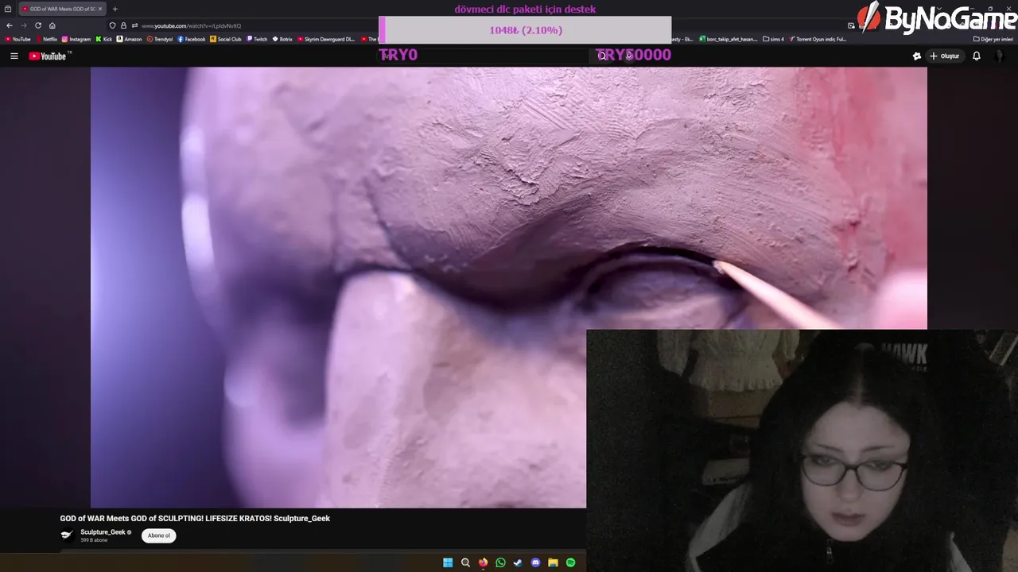The height and width of the screenshot is (572, 1018).
Task: Subscribe with the Abone ol button
Action: [x=158, y=535]
